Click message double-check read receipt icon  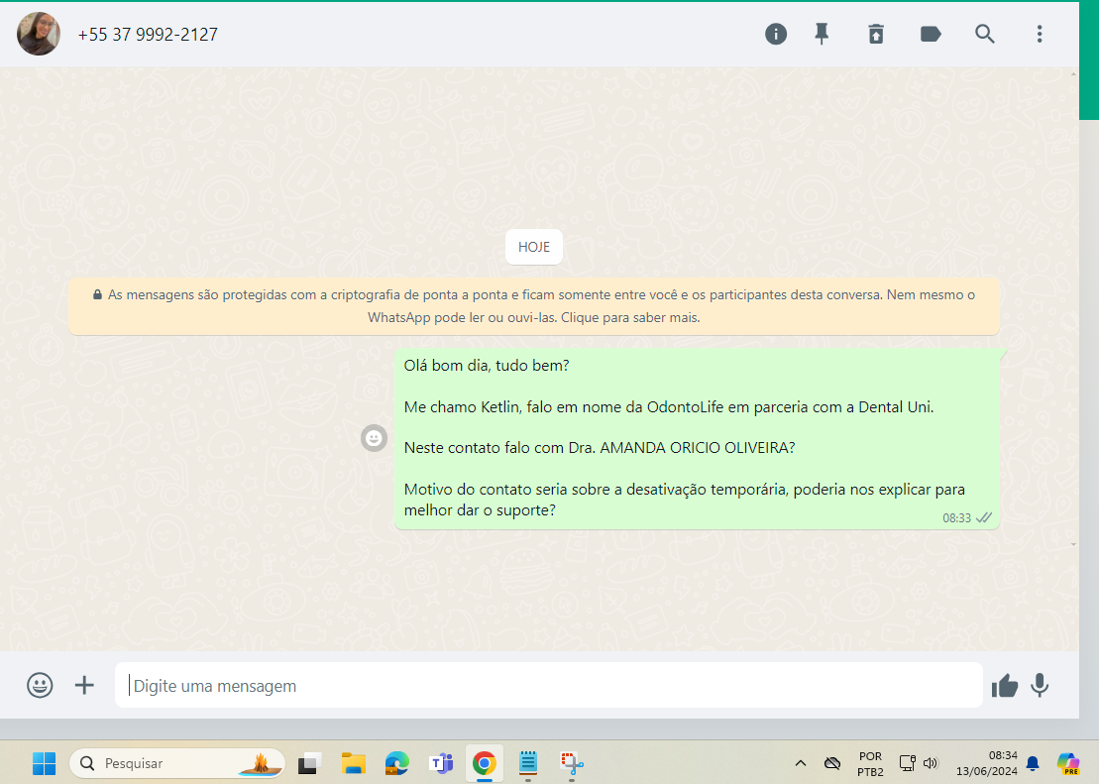tap(984, 517)
